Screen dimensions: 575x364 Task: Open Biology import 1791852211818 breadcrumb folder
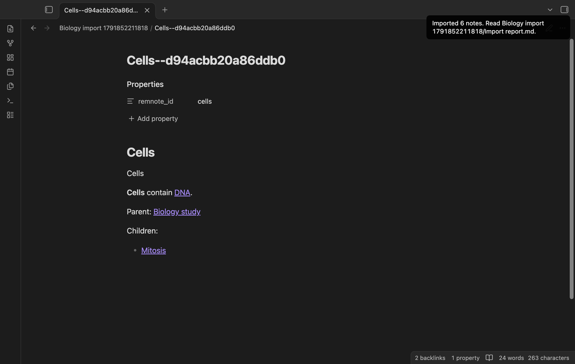point(103,28)
